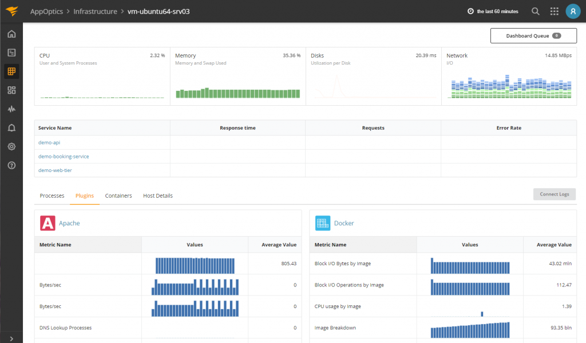Expand the sidebar with bottom arrow
The image size is (586, 343).
pos(11,338)
